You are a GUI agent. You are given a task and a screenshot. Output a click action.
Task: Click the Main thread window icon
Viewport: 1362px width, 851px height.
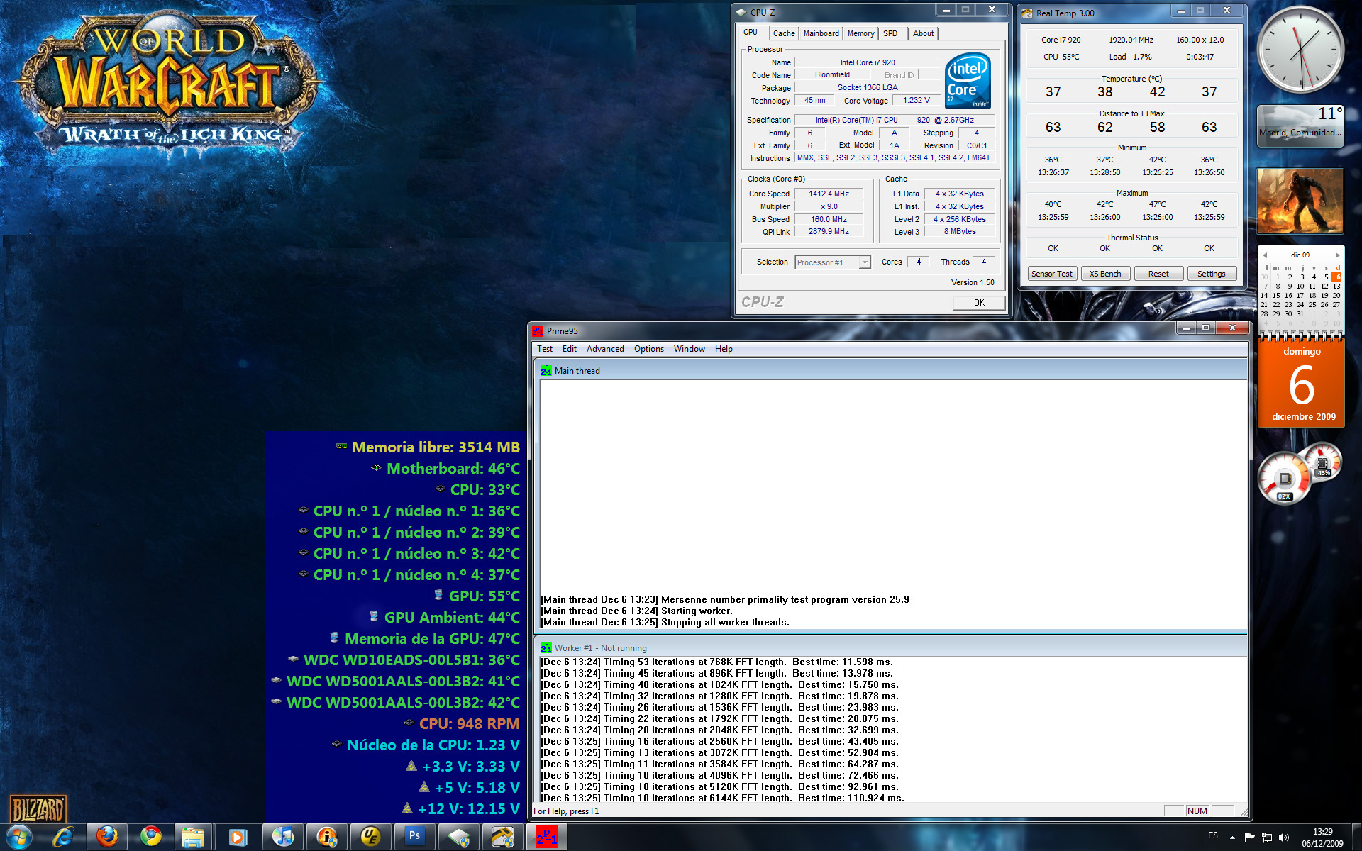click(546, 370)
